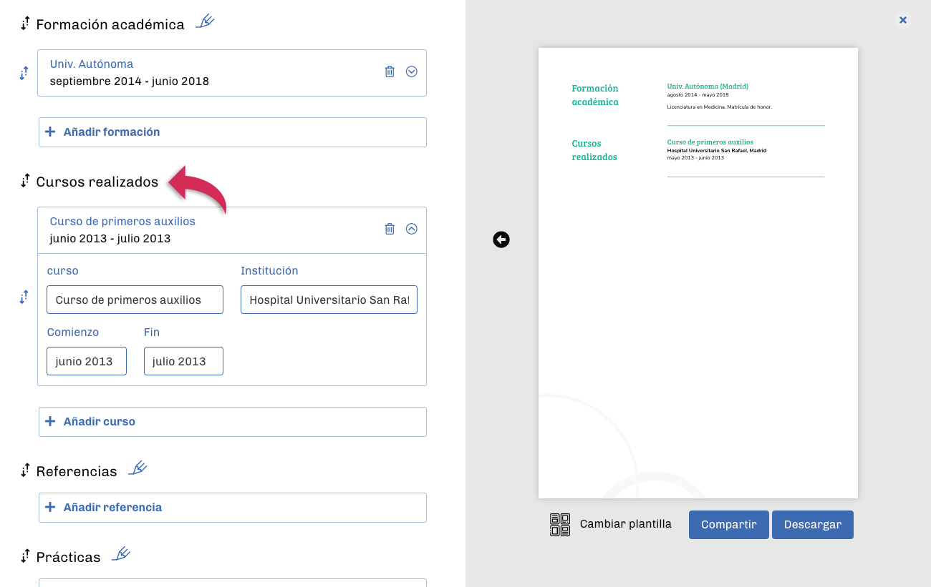Click the edit pen next to Referencias

pos(138,468)
